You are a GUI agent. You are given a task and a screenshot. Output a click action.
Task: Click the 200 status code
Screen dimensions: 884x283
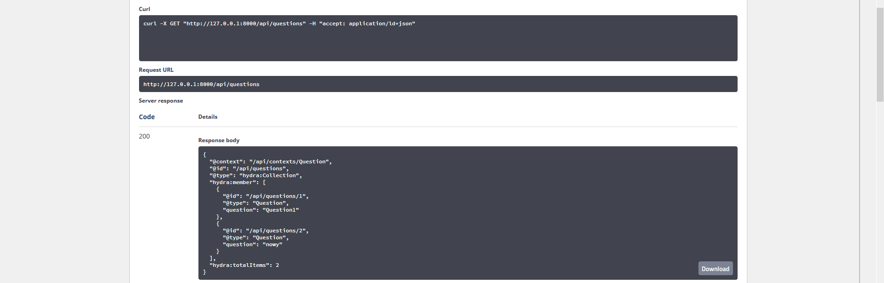tap(144, 136)
